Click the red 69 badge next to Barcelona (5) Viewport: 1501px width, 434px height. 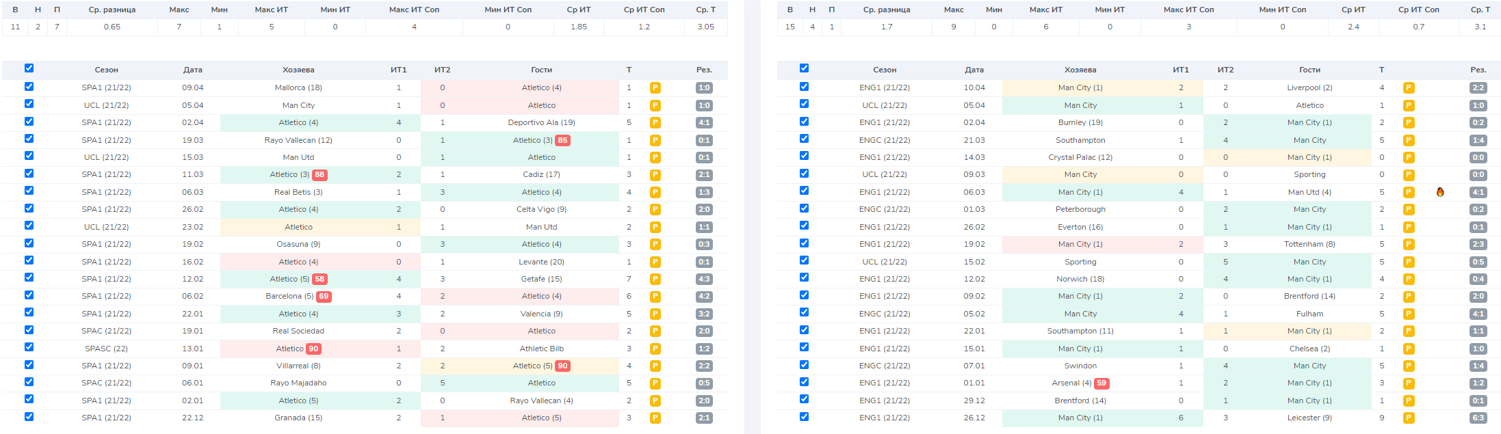pyautogui.click(x=324, y=296)
